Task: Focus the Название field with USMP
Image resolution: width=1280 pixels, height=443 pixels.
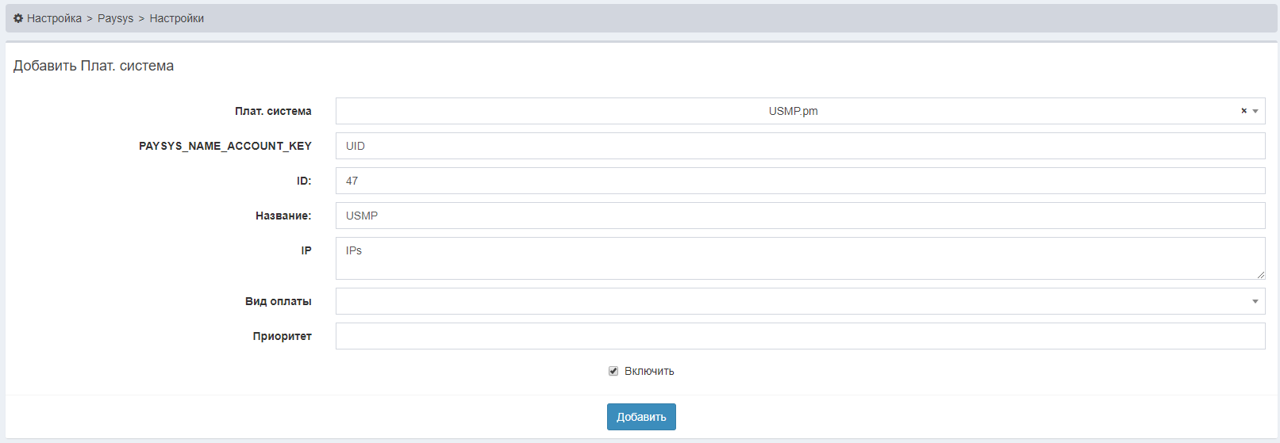Action: pos(800,216)
